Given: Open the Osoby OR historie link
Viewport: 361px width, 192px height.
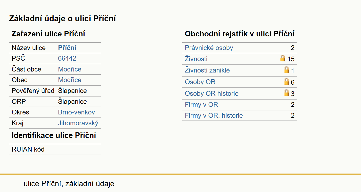Looking at the screenshot, I should pos(212,93).
